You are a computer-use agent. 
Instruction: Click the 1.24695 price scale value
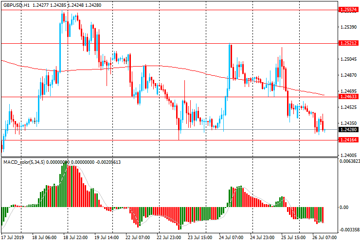pyautogui.click(x=348, y=91)
